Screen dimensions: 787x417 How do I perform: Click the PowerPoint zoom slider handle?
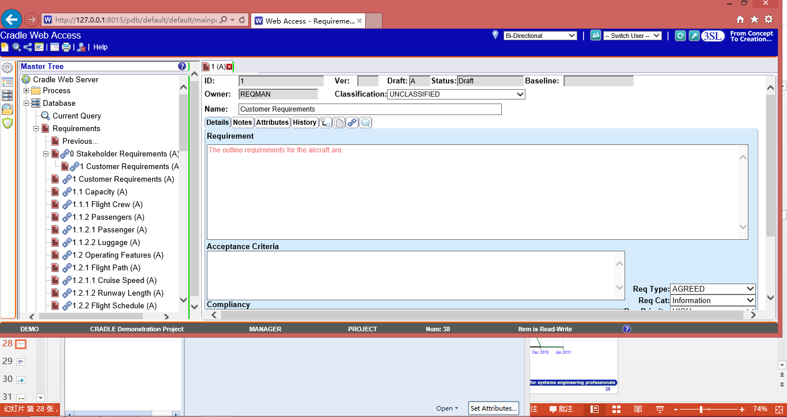[x=701, y=409]
